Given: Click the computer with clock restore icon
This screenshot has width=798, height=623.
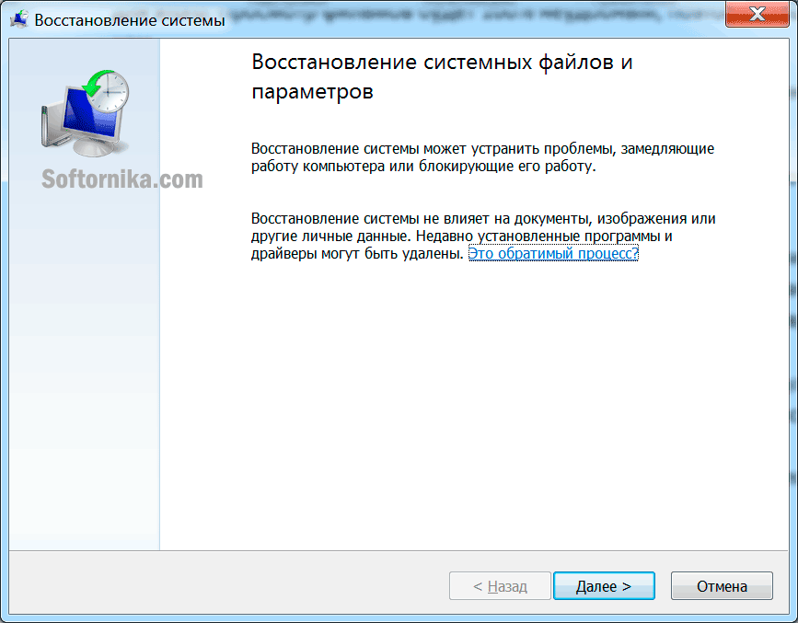Looking at the screenshot, I should (85, 112).
